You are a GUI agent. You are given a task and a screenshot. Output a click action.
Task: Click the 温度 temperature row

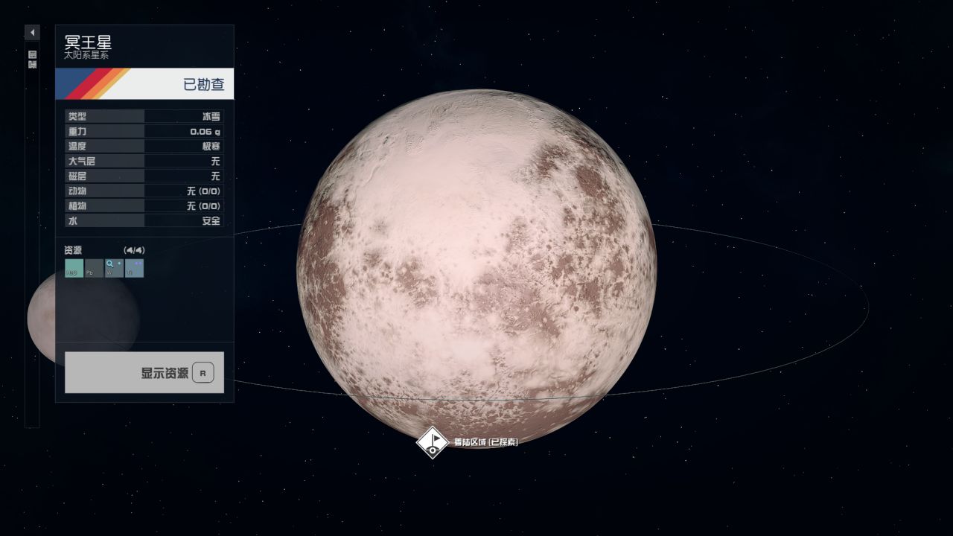tap(144, 146)
